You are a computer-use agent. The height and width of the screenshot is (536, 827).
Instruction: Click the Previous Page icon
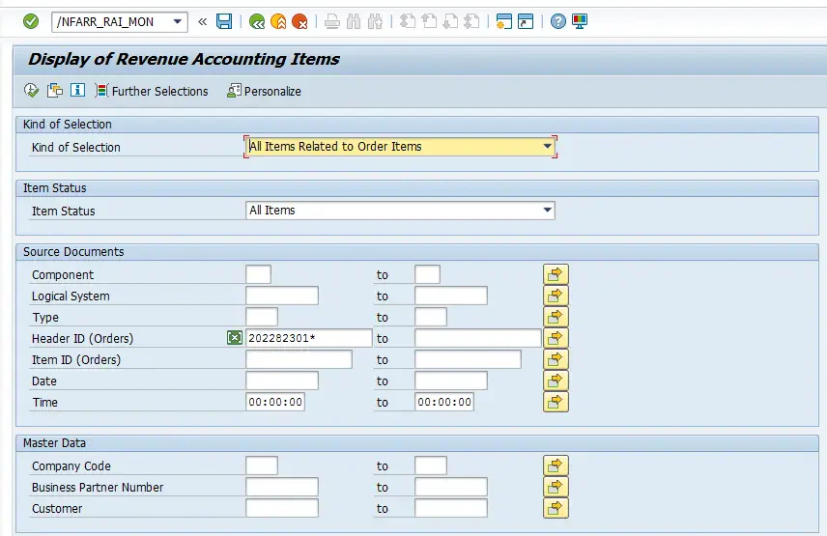[429, 21]
